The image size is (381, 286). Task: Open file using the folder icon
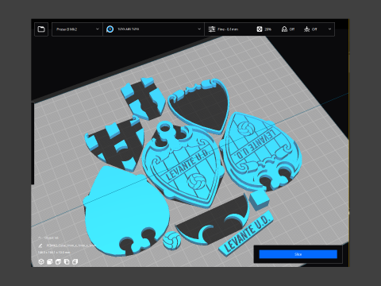coord(41,29)
